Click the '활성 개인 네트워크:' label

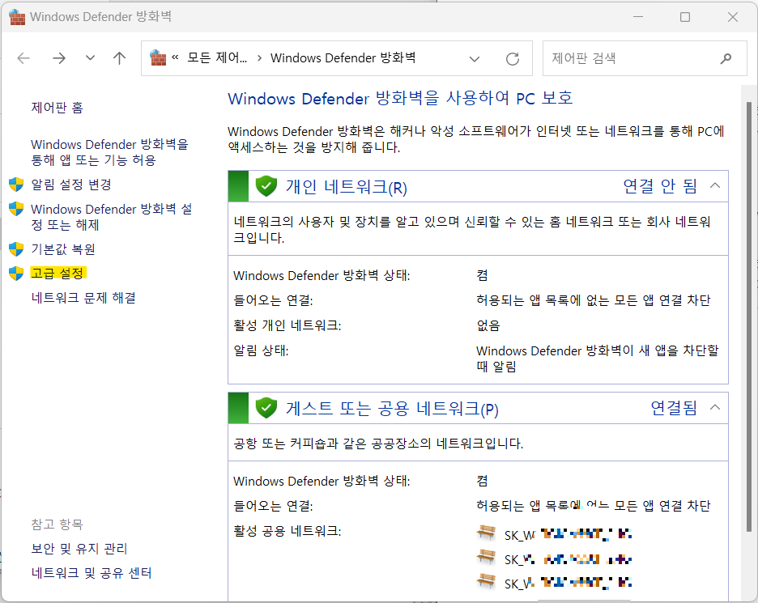pos(287,325)
